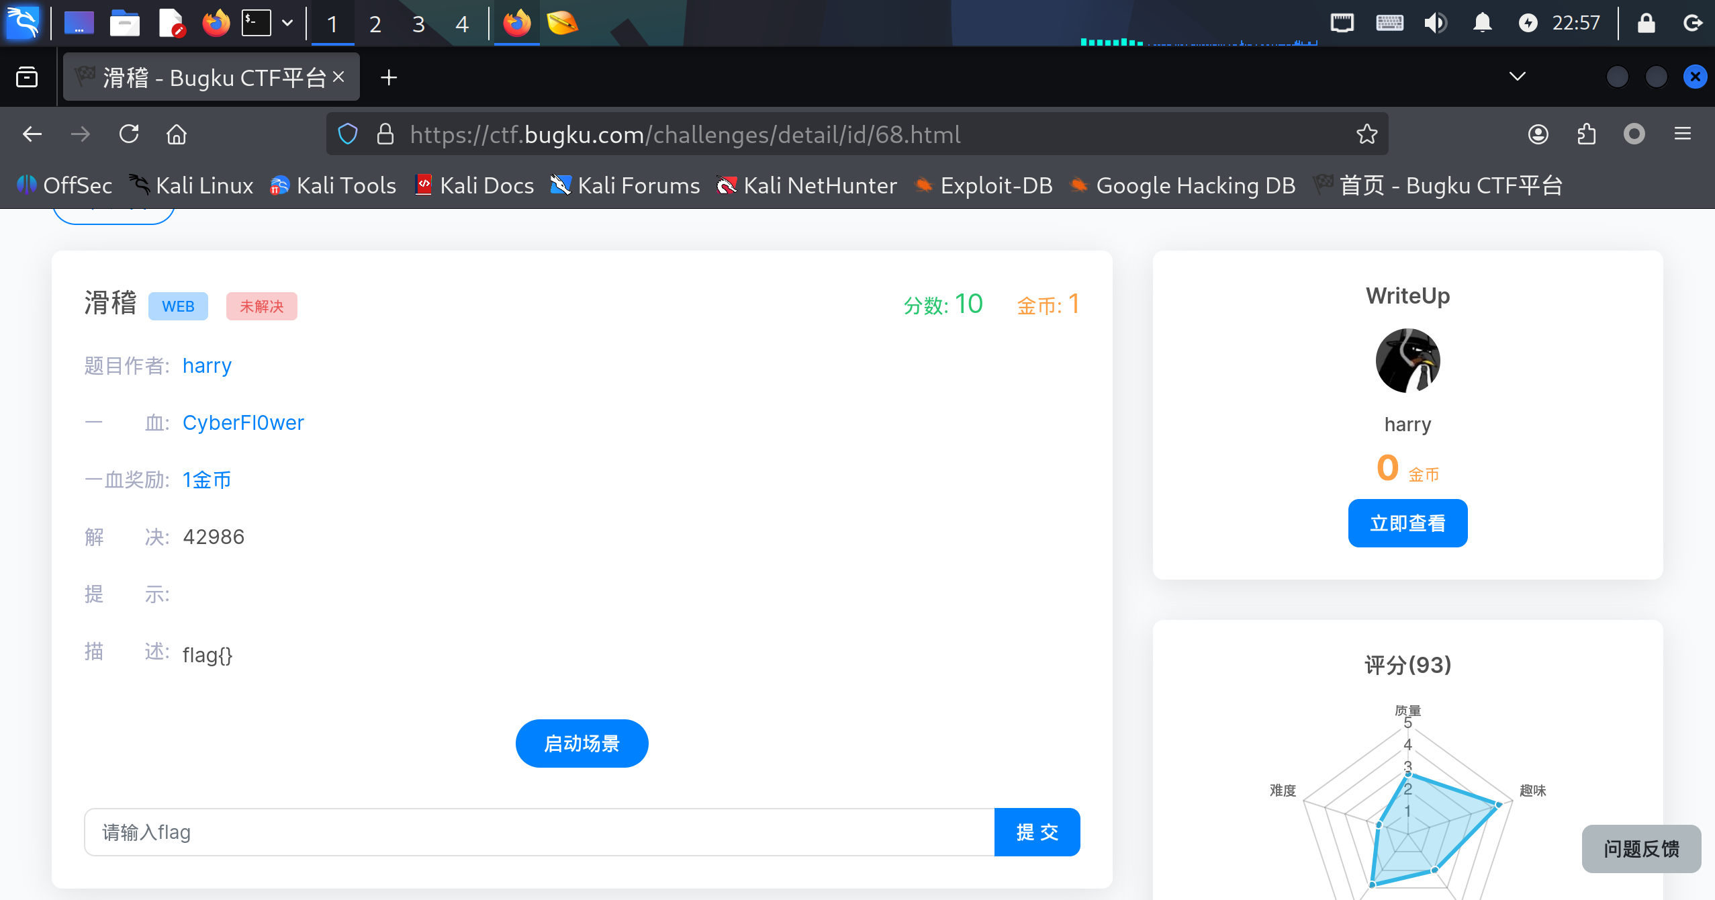Click the URL address bar
Screen dimensions: 1715x900
click(x=857, y=134)
